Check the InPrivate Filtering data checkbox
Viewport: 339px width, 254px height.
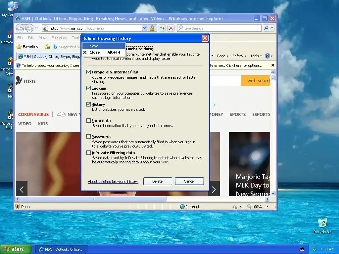[x=88, y=153]
